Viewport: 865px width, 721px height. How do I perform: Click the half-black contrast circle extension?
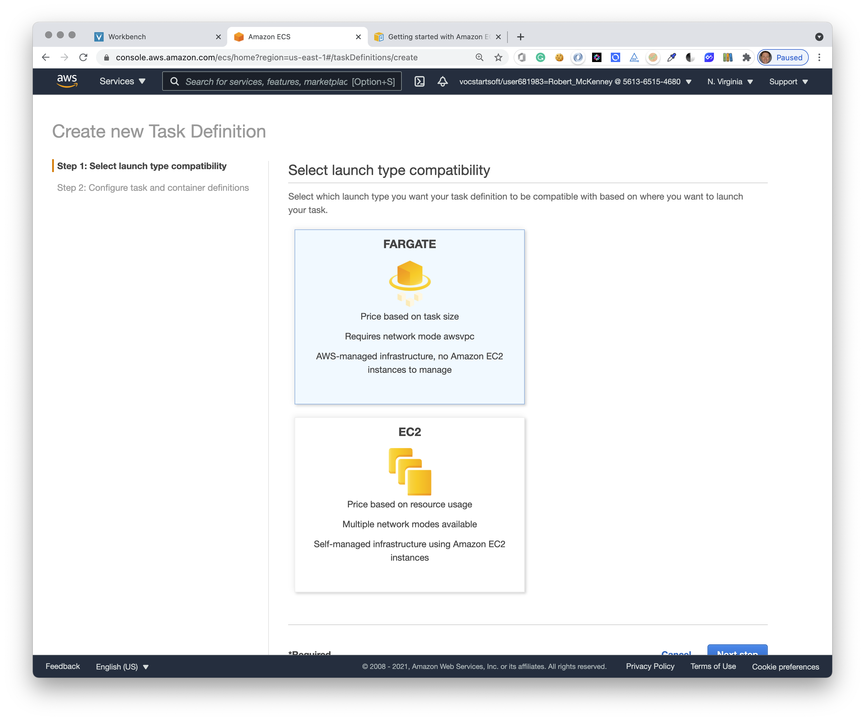[x=690, y=57]
